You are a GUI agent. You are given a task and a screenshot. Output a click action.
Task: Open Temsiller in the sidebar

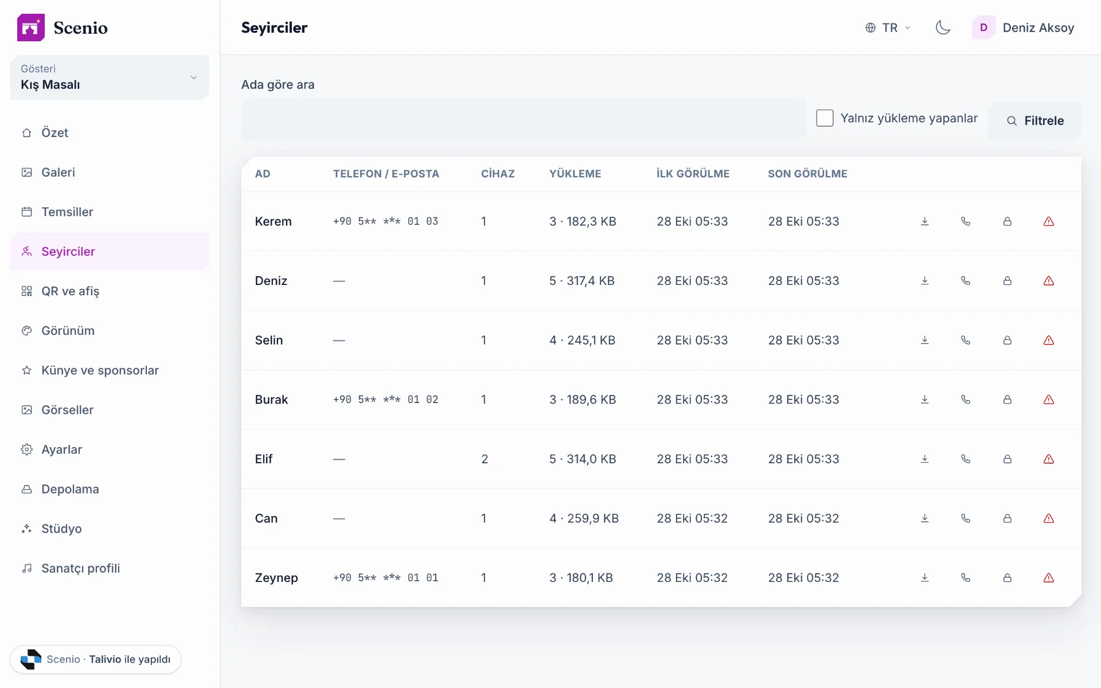(x=110, y=212)
